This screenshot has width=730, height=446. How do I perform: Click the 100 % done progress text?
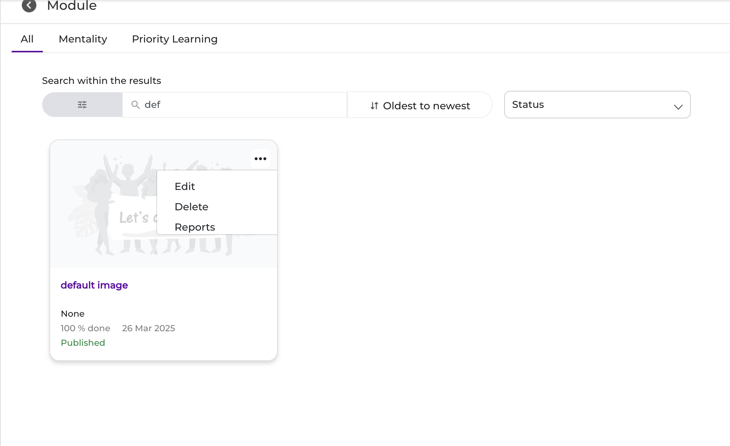click(x=85, y=328)
